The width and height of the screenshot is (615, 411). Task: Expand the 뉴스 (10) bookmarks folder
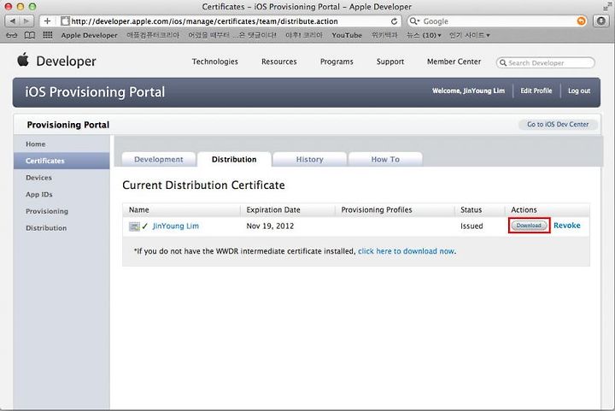(x=424, y=35)
